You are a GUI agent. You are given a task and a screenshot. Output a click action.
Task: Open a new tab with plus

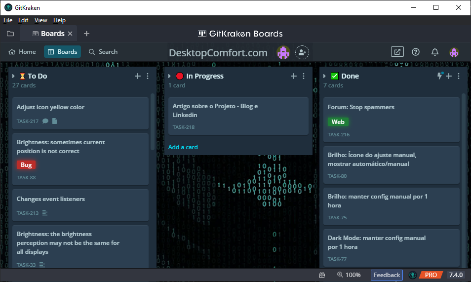pos(86,34)
